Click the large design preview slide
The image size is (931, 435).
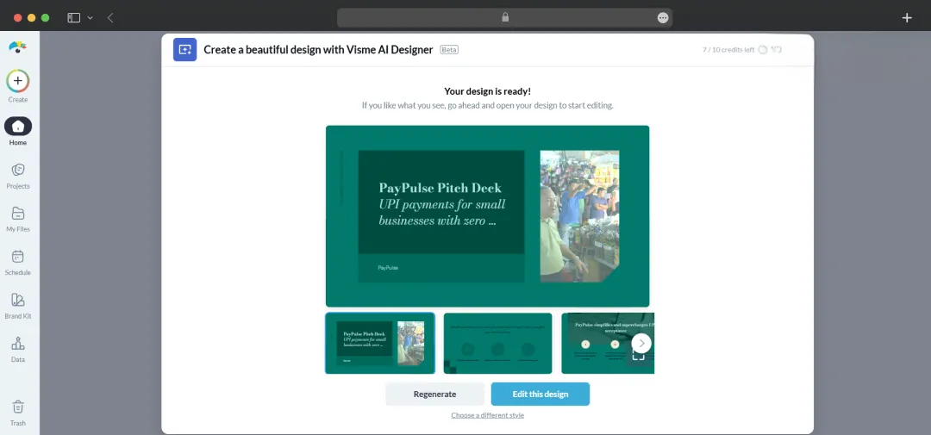point(487,216)
